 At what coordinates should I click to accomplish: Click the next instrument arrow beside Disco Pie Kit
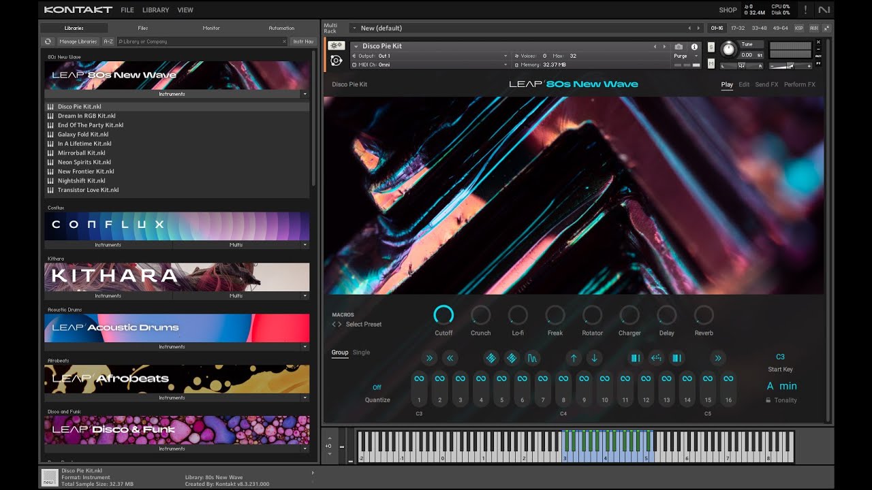click(x=665, y=46)
